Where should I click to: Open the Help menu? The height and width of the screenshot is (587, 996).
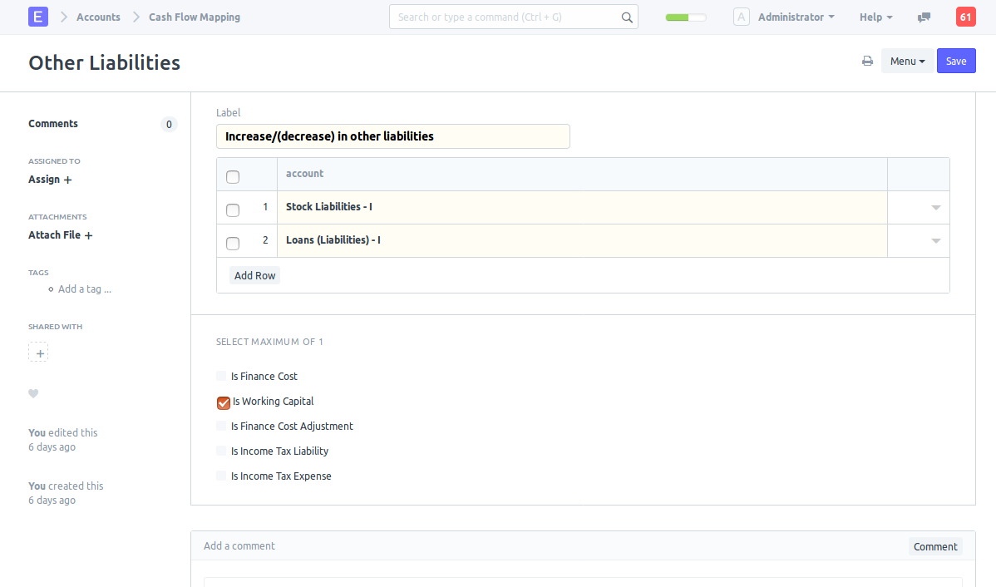[x=875, y=17]
